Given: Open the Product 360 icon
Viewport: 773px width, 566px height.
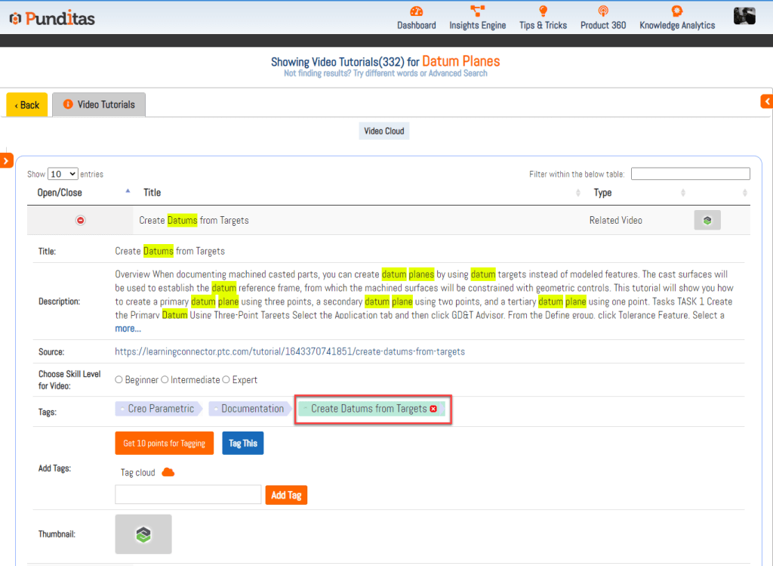Looking at the screenshot, I should pos(602,11).
